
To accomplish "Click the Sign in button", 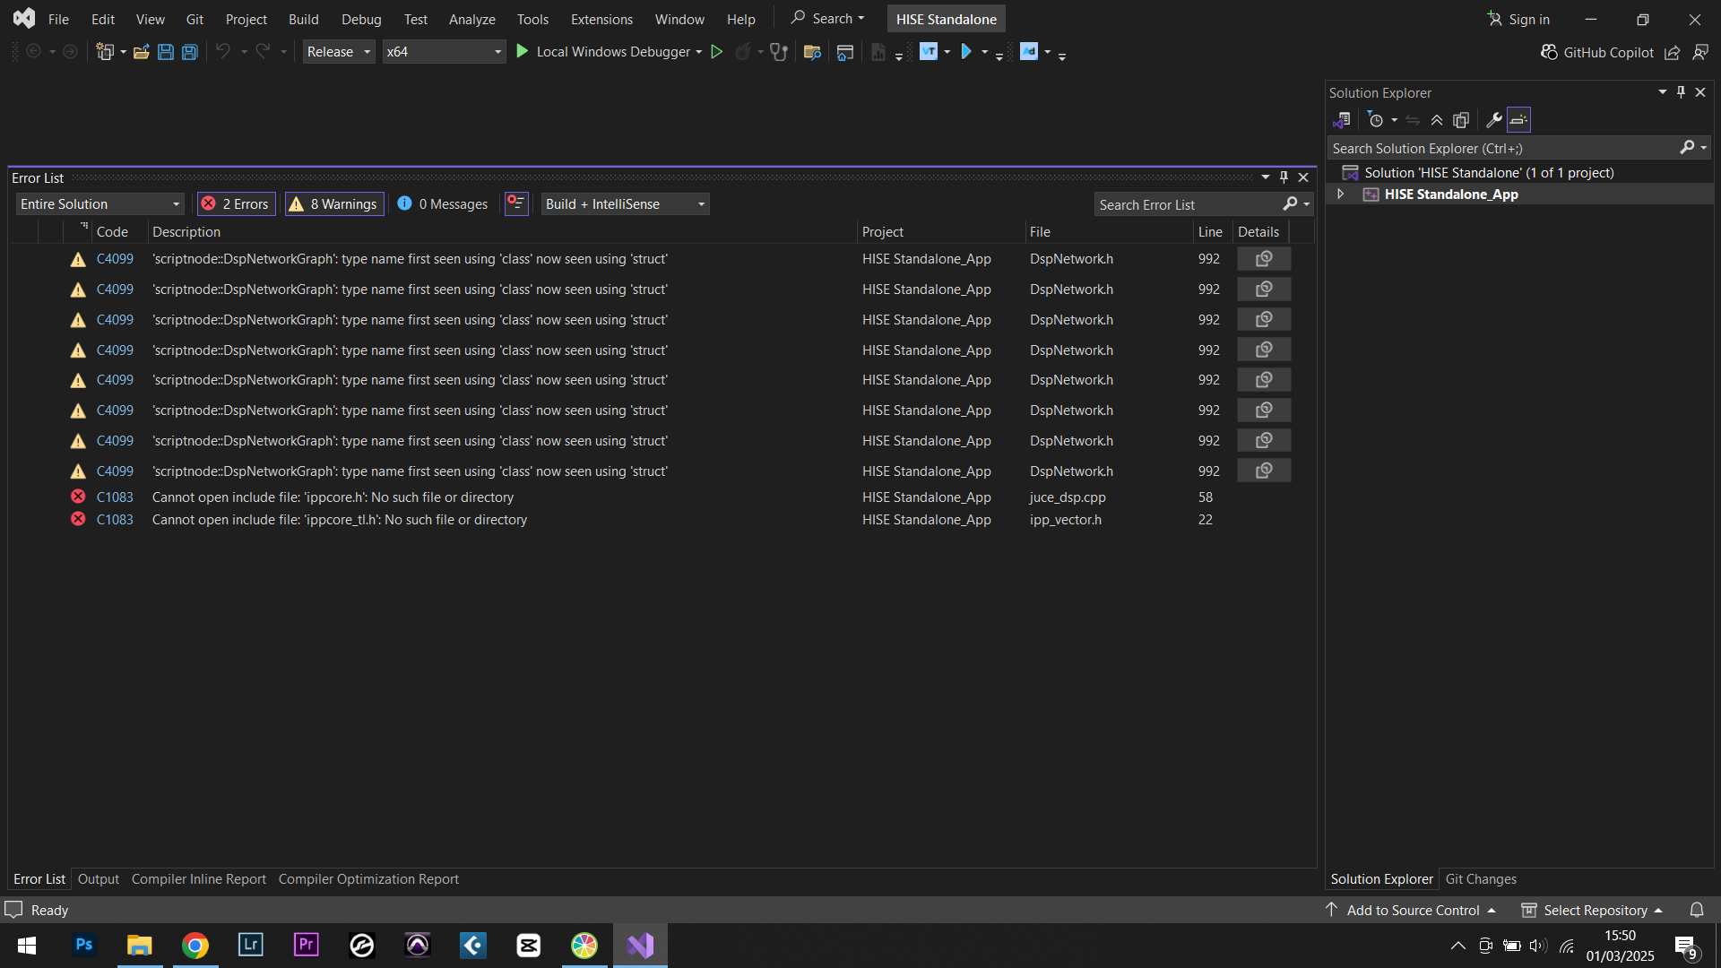I will coord(1518,19).
